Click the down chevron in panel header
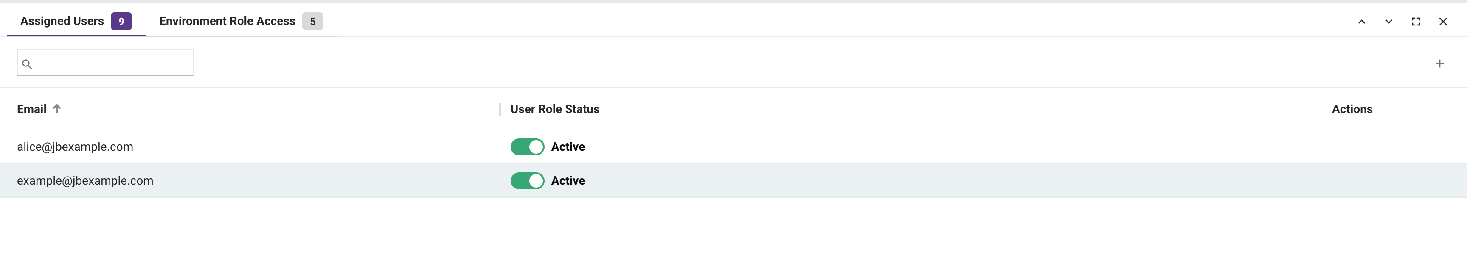Image resolution: width=1467 pixels, height=271 pixels. [1388, 22]
